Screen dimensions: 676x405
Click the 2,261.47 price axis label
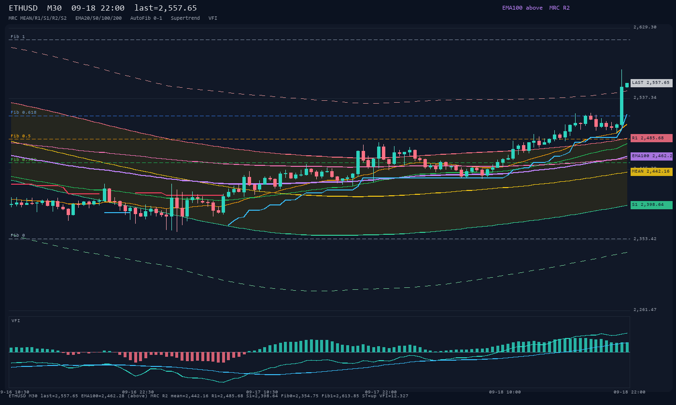pos(645,310)
